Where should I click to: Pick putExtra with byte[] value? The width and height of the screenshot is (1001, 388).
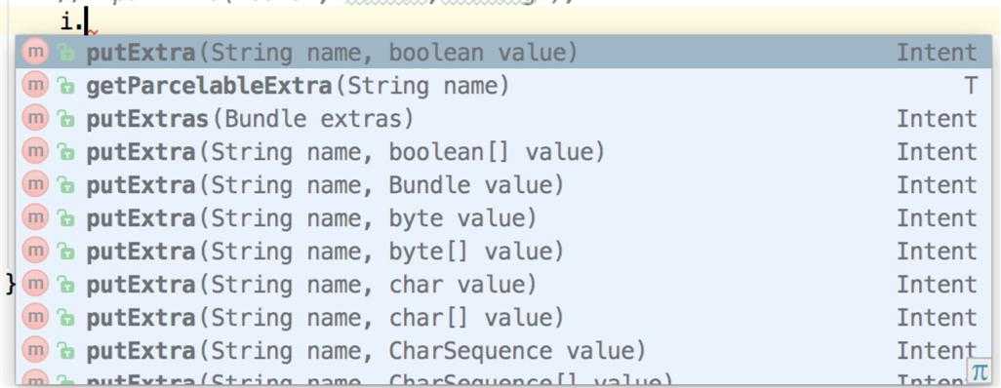tap(503, 251)
